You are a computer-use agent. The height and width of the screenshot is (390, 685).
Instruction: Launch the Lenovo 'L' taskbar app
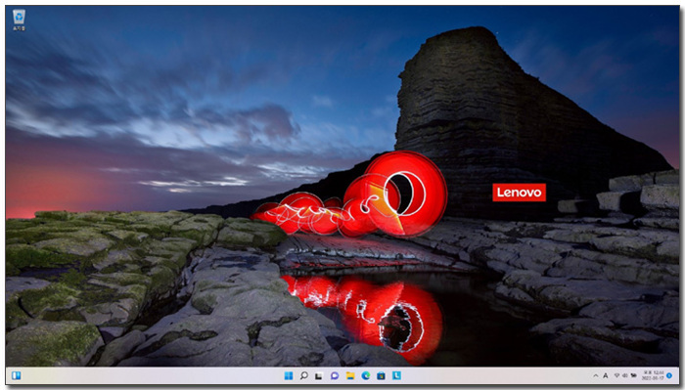click(x=396, y=375)
